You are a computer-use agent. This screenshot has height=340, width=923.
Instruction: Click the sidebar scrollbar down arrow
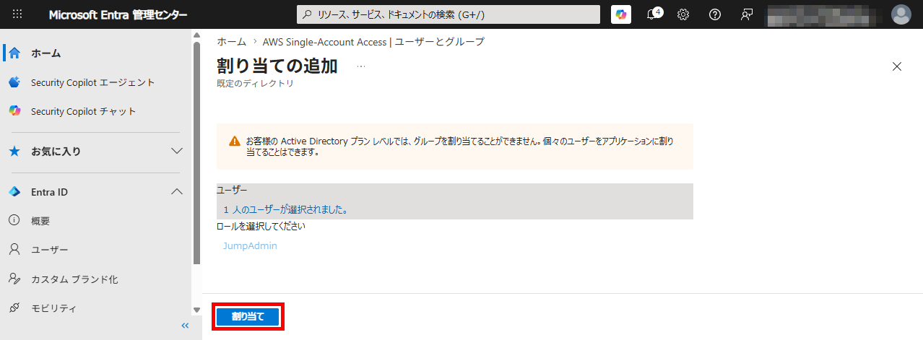click(x=196, y=310)
